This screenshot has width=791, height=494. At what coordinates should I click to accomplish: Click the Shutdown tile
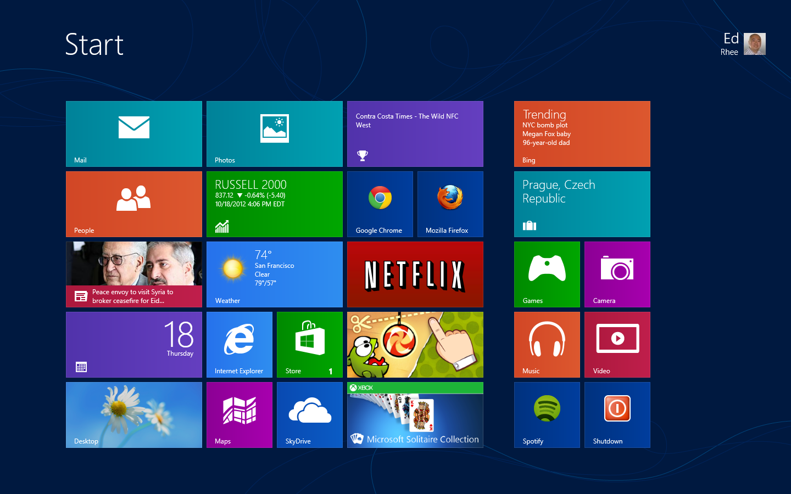(x=617, y=415)
